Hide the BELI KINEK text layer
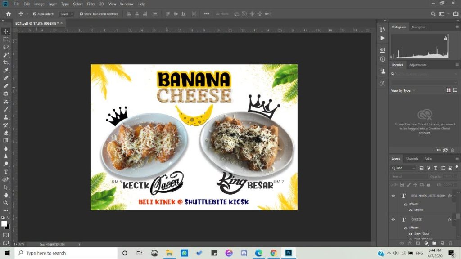Image resolution: width=461 pixels, height=259 pixels. tap(393, 196)
